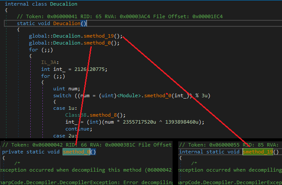Image resolution: width=282 pixels, height=185 pixels.
Task: Click the continue statement
Action: [79, 129]
